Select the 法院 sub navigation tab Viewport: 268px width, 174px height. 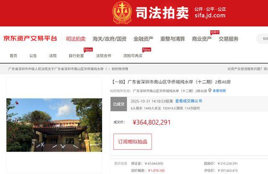pos(53,56)
